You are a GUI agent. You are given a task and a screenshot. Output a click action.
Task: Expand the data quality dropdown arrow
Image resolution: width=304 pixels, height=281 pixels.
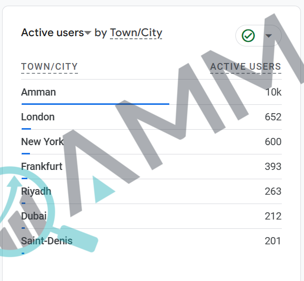pos(268,36)
